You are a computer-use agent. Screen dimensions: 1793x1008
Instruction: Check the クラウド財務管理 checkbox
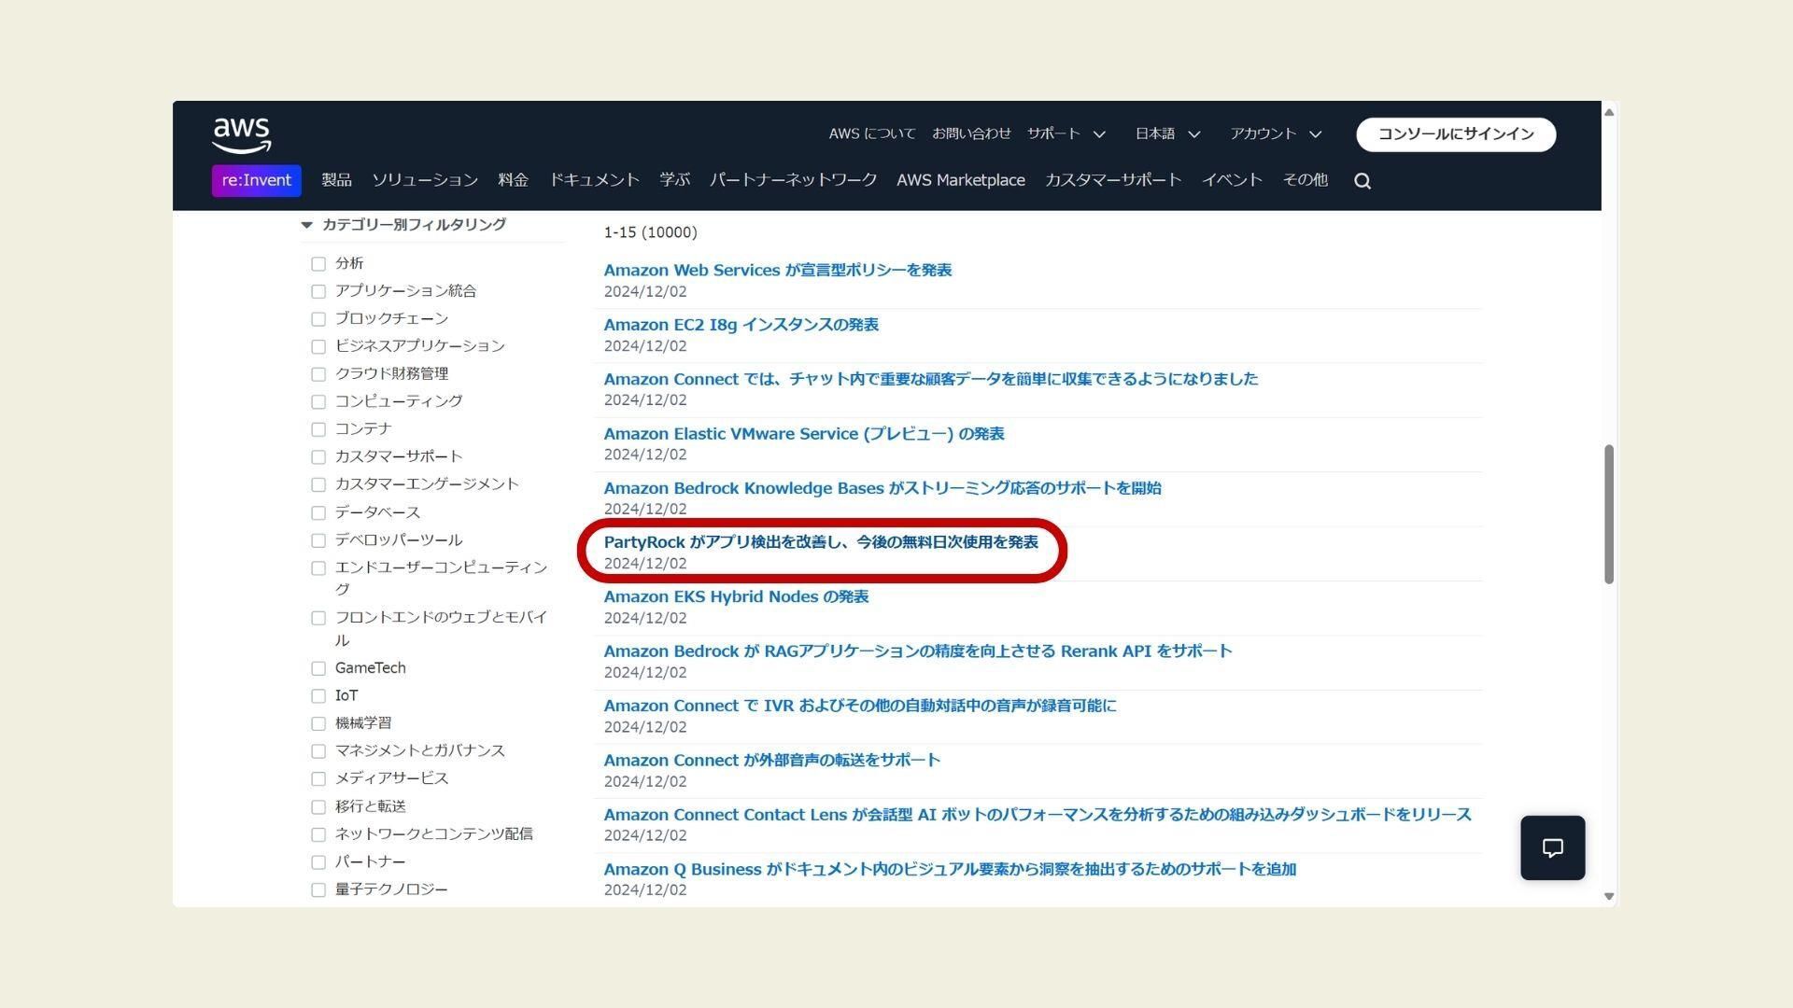tap(318, 374)
